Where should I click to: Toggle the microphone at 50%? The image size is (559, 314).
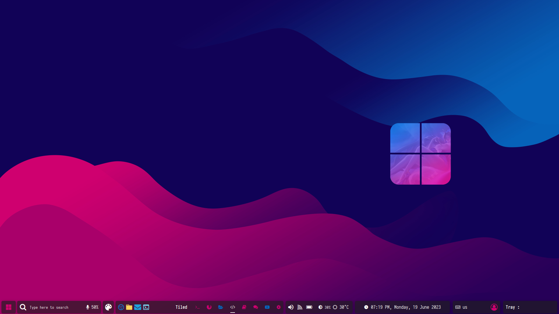tap(88, 307)
